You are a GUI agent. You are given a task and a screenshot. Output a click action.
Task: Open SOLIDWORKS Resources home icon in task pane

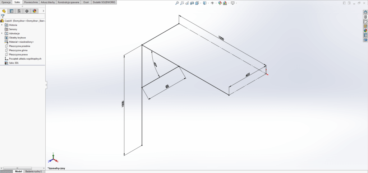365,12
